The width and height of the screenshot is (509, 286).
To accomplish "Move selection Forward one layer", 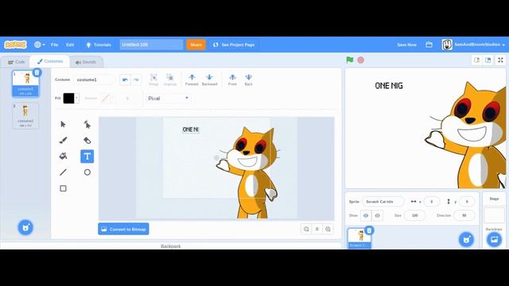I will coord(192,79).
